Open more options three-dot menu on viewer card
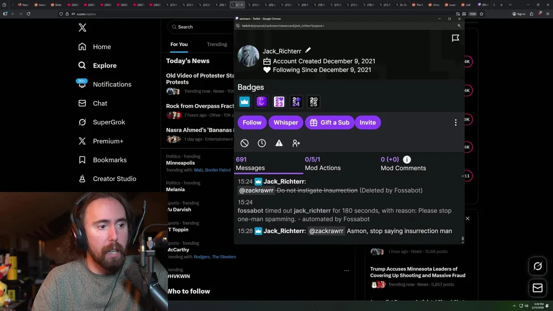Image resolution: width=553 pixels, height=311 pixels. pos(455,123)
